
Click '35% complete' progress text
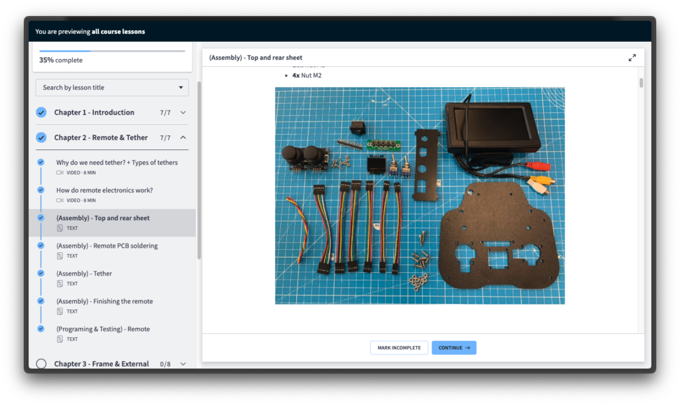pyautogui.click(x=60, y=60)
